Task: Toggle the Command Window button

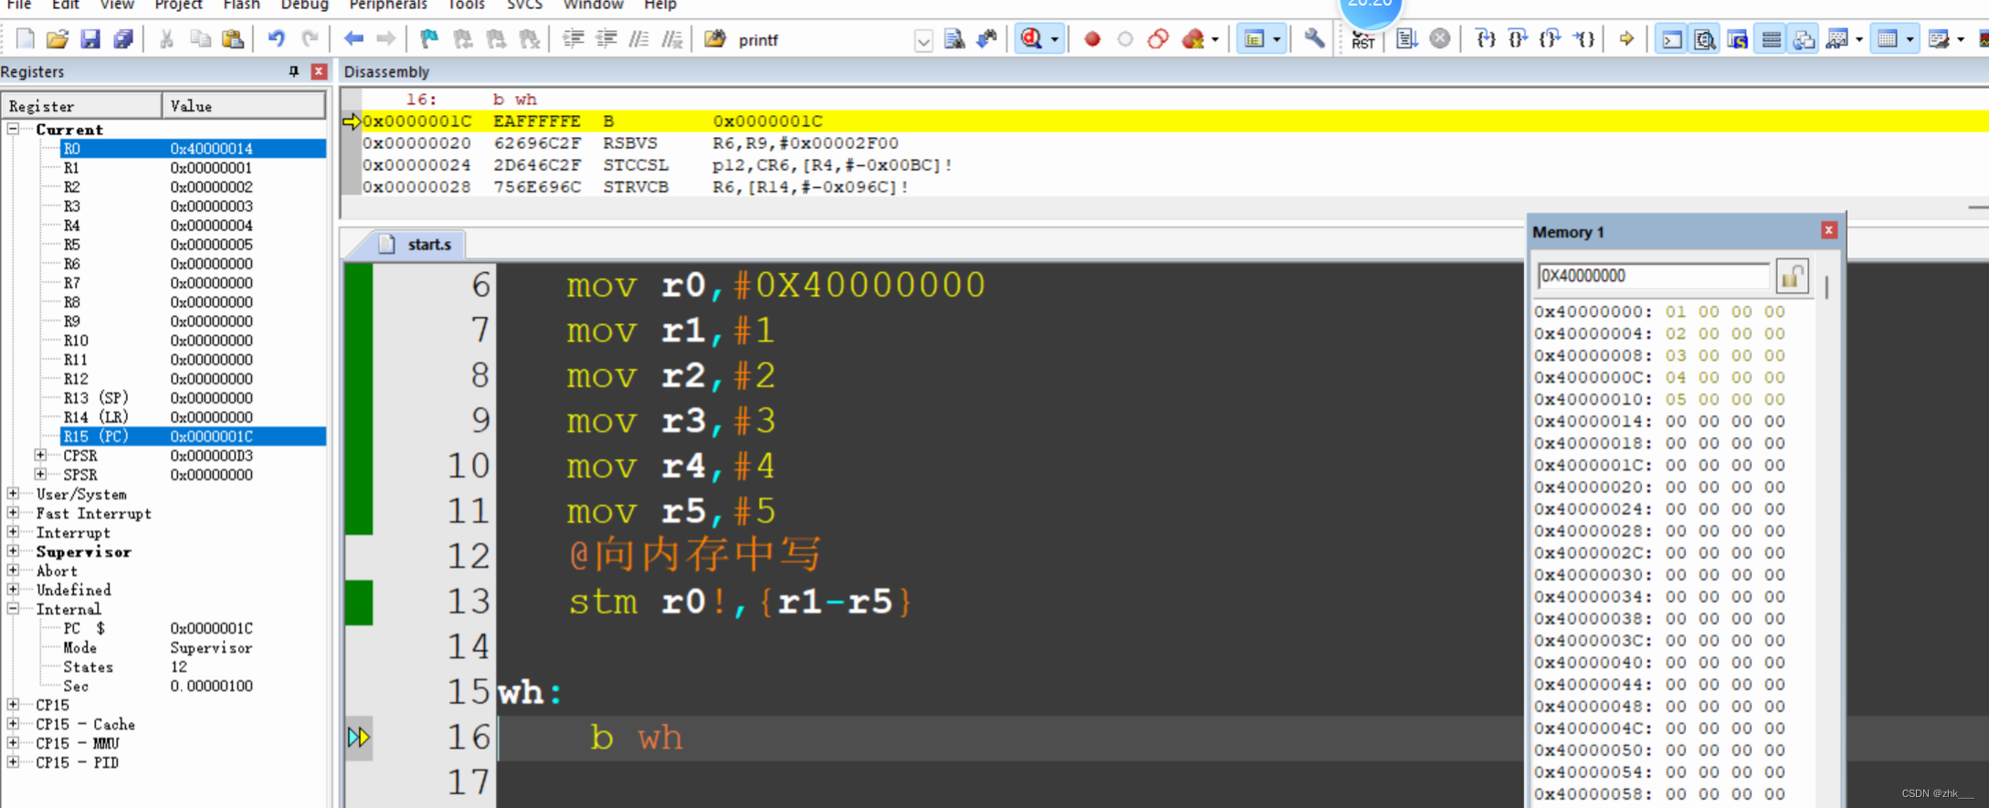Action: 1671,39
